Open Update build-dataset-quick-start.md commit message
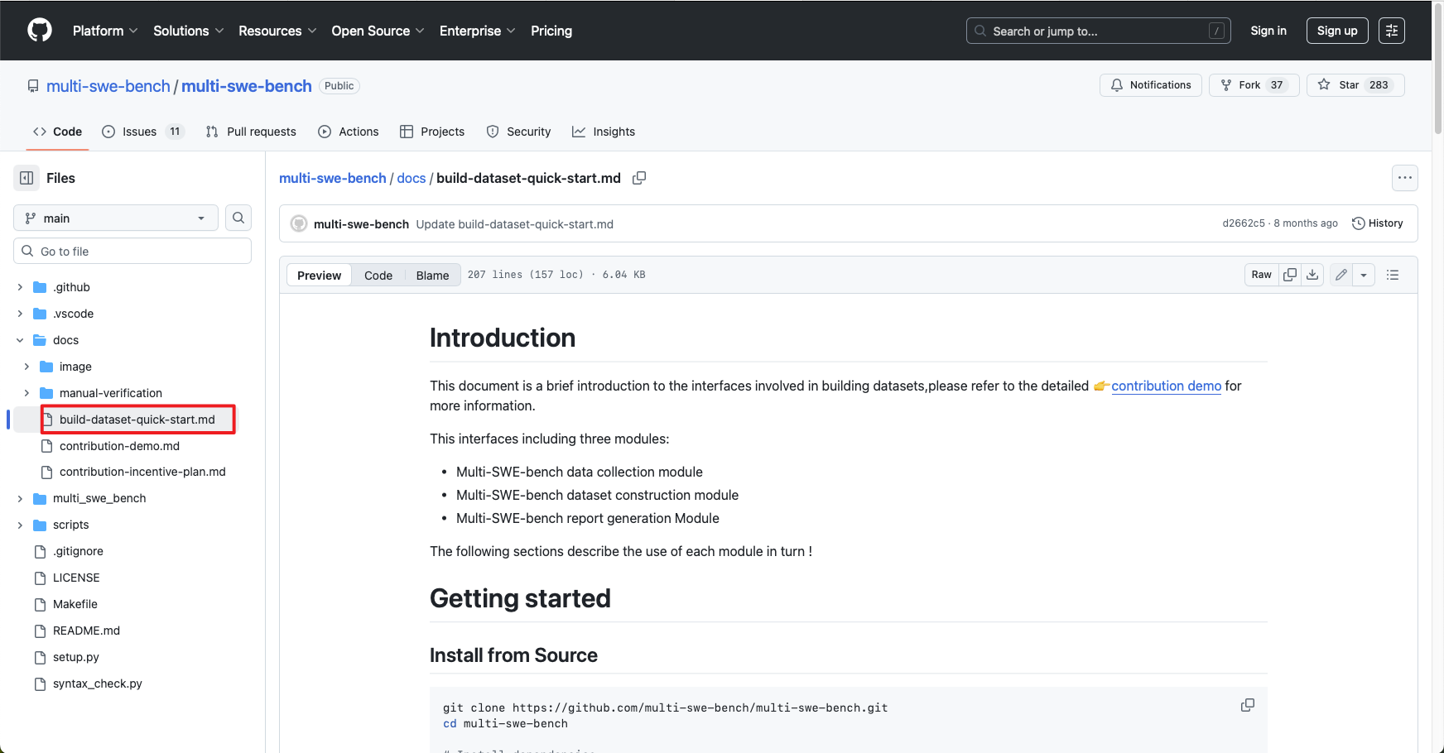The height and width of the screenshot is (753, 1444). [515, 224]
